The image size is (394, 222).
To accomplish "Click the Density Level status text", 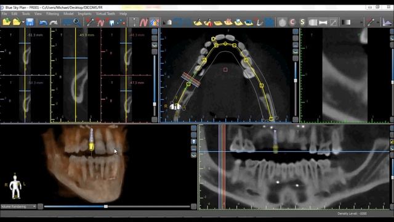I will tap(352, 214).
